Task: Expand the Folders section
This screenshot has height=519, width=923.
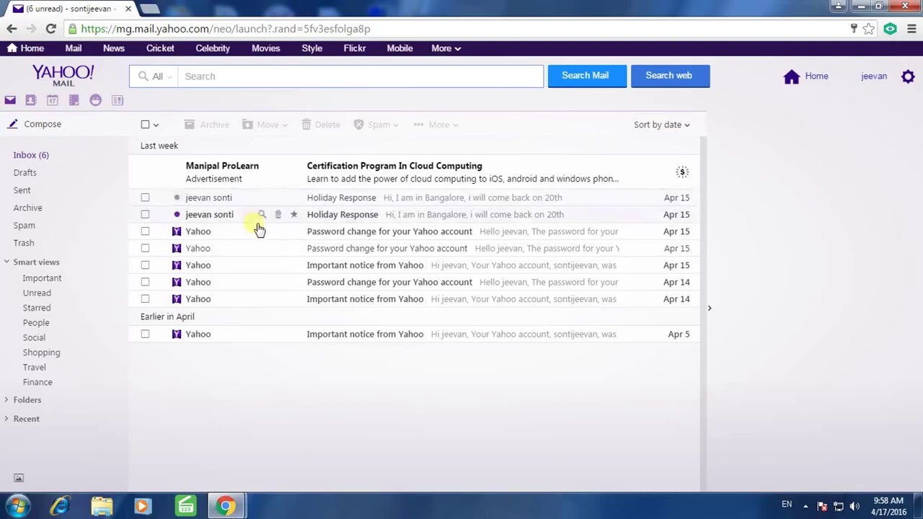Action: pos(27,399)
